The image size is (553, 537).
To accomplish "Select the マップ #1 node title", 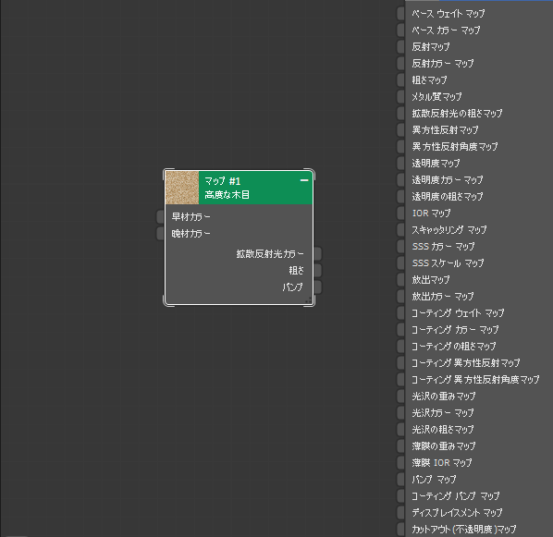I will (223, 181).
